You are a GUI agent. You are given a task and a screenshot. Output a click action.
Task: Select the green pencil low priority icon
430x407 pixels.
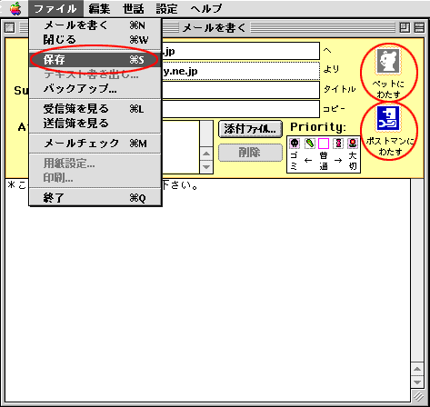309,144
